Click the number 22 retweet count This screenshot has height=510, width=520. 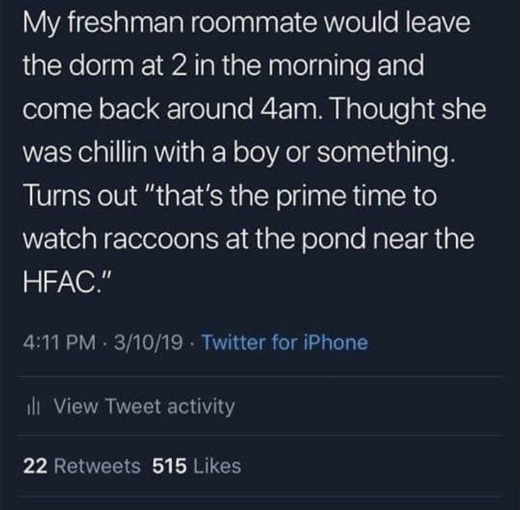[x=33, y=466]
